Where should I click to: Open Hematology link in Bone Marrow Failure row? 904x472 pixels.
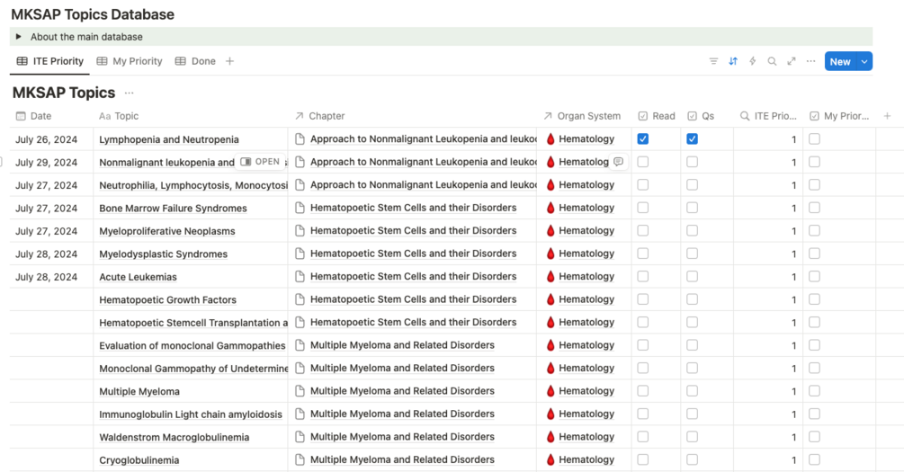(586, 208)
